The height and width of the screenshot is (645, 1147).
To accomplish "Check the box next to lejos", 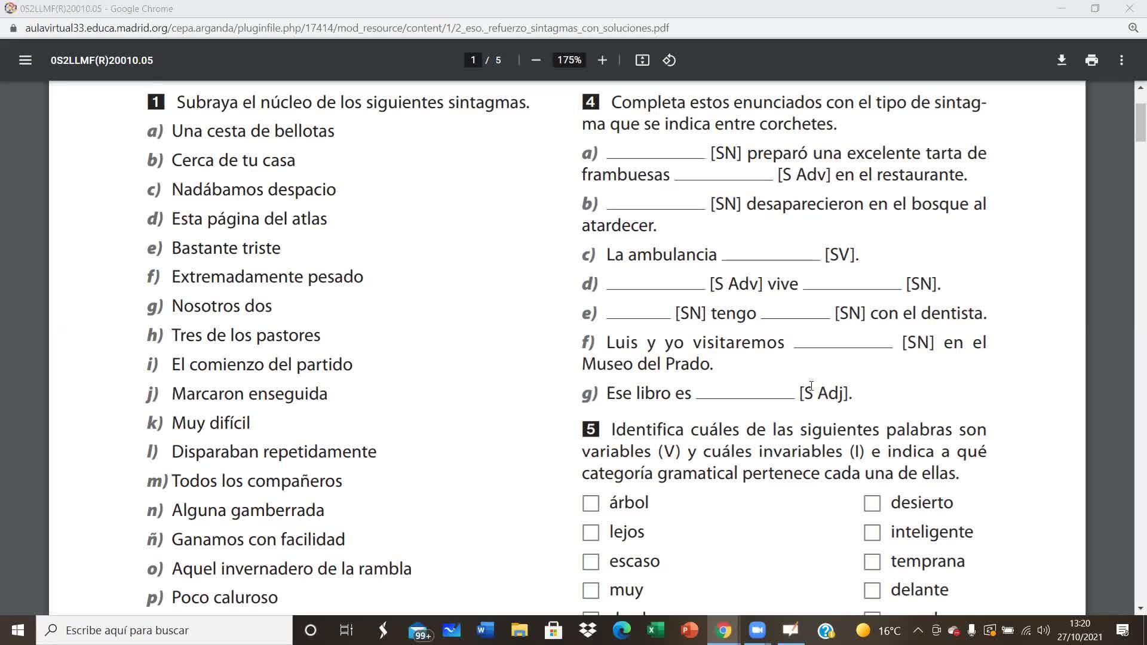I will click(x=591, y=532).
